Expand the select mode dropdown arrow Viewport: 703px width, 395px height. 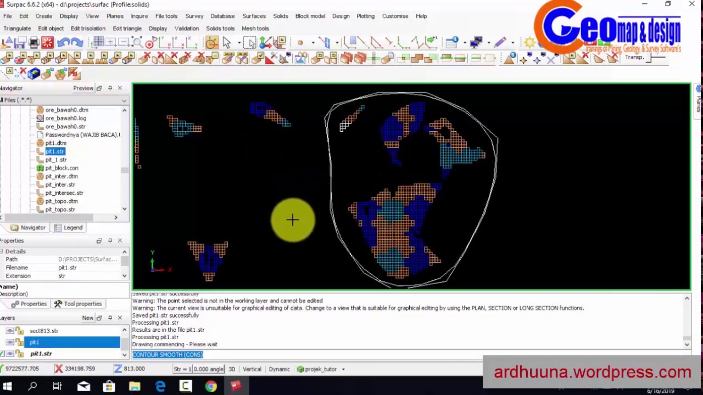click(x=239, y=42)
